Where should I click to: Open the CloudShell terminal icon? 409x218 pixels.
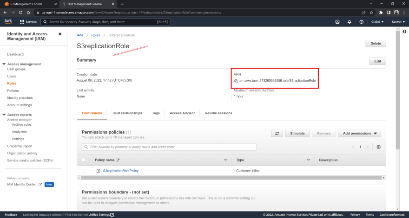tap(337, 22)
